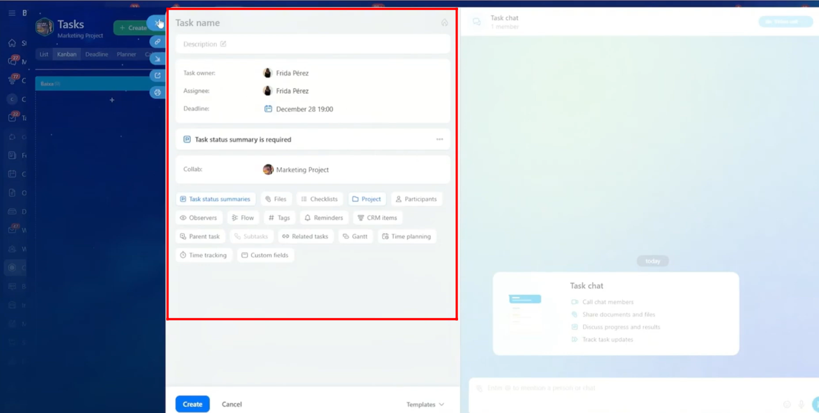
Task: Click the blue Create button
Action: [192, 404]
